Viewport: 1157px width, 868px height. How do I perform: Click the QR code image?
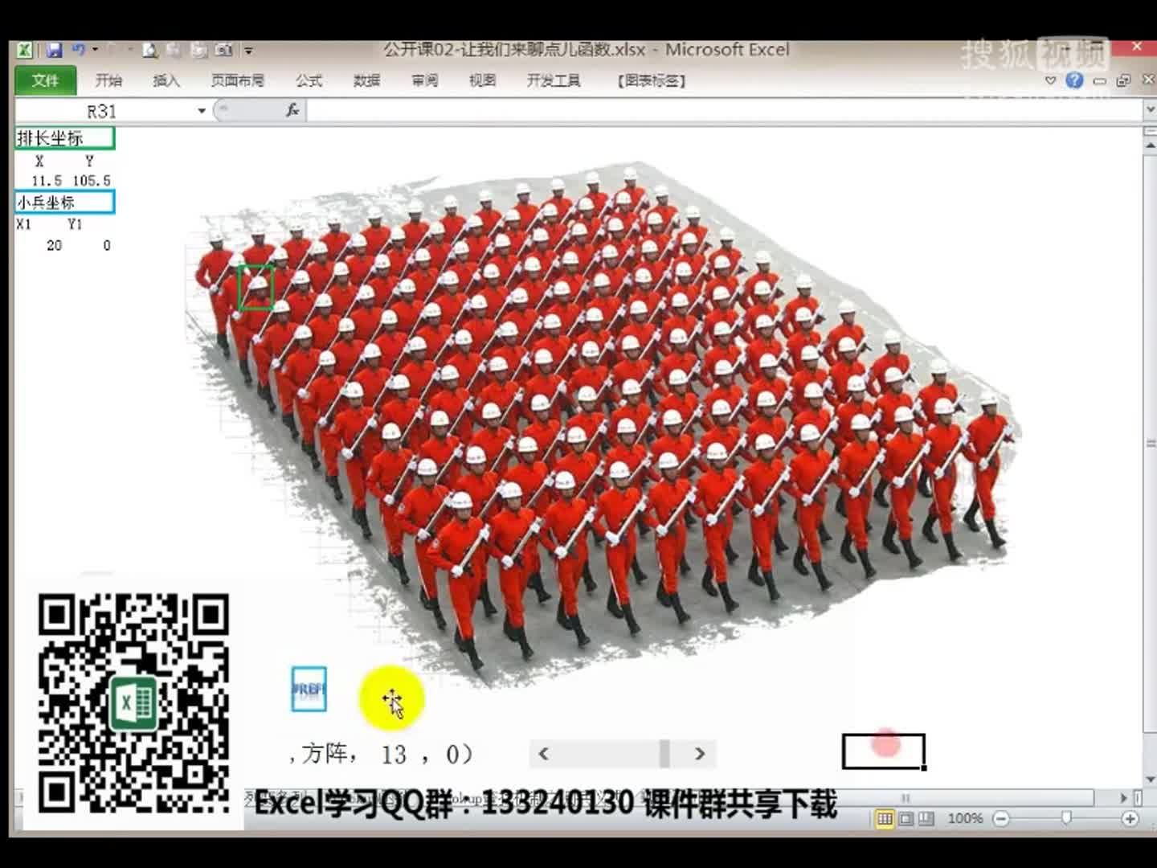[133, 703]
